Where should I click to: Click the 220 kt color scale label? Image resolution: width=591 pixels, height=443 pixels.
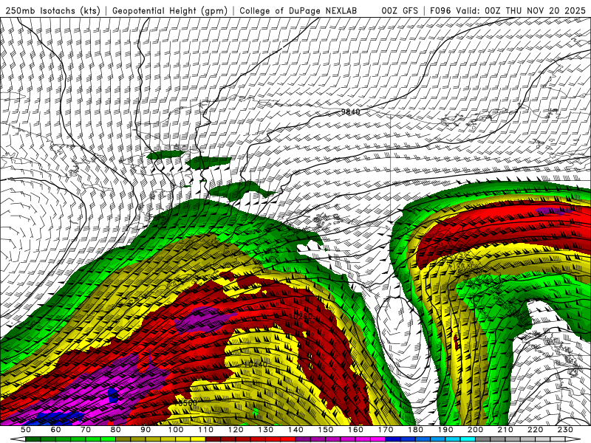pos(536,430)
